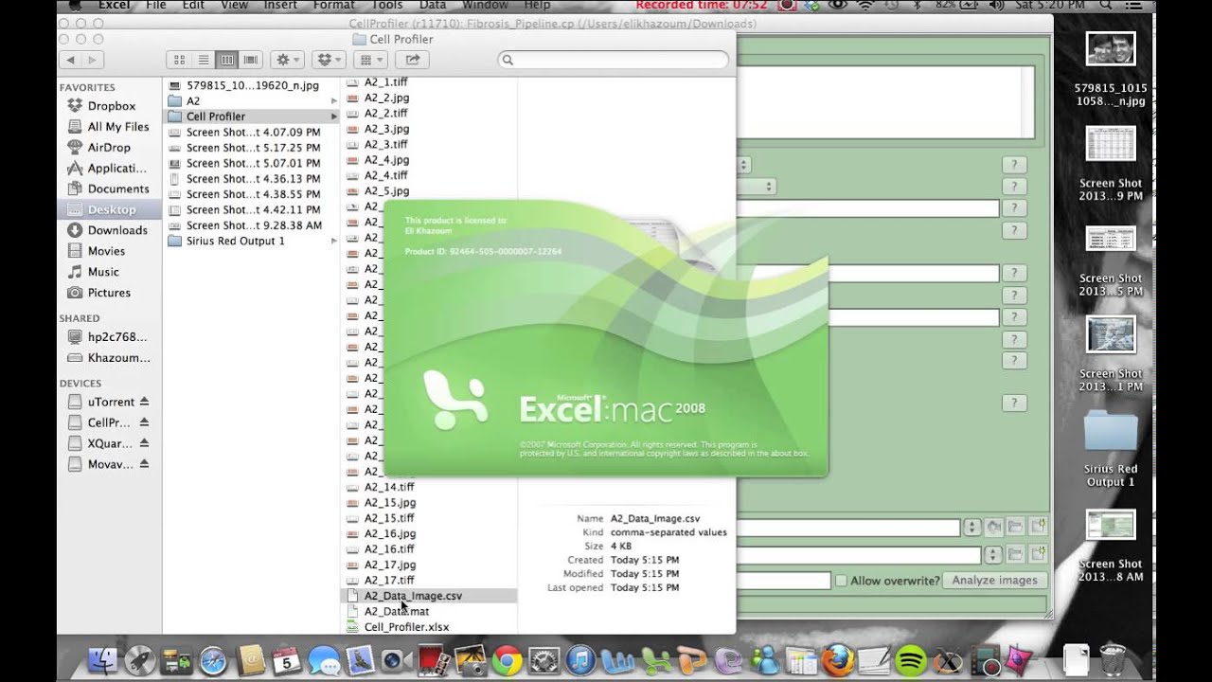Launch Microsoft Word from the Dock
1212x682 pixels.
point(618,660)
